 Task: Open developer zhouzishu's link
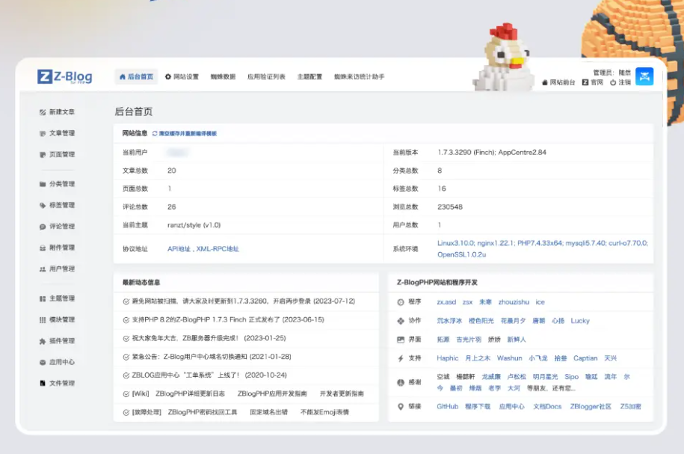coord(514,302)
